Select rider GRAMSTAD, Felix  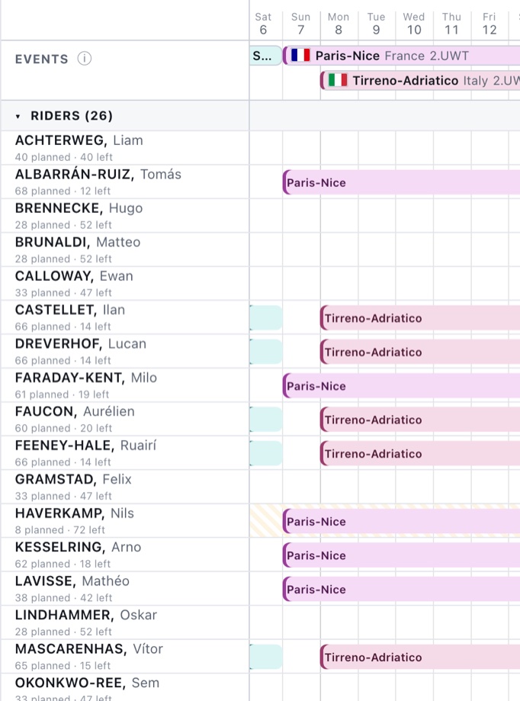click(x=124, y=487)
